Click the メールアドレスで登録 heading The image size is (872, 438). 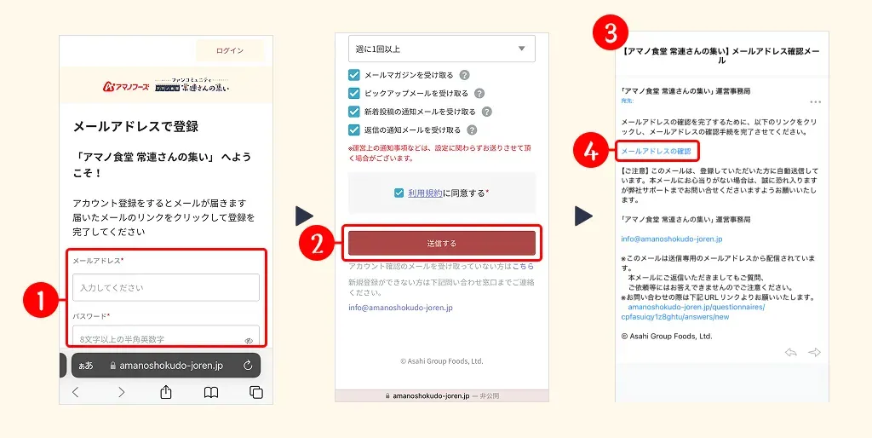pyautogui.click(x=135, y=126)
